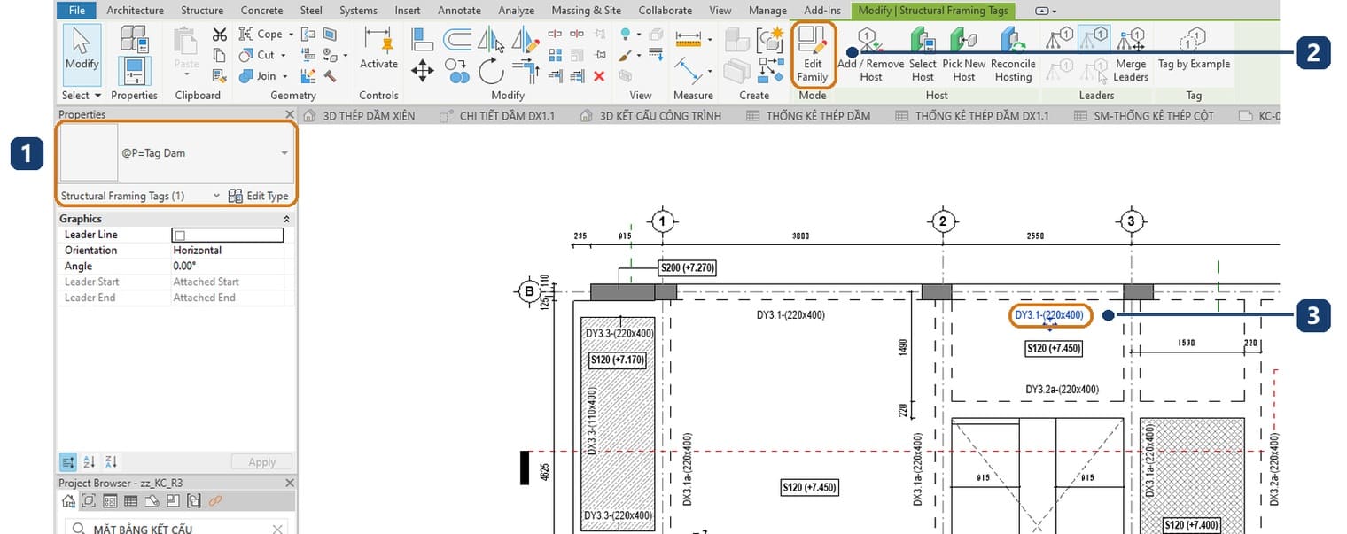Switch to the Architecture ribbon tab
Image resolution: width=1347 pixels, height=534 pixels.
[135, 11]
